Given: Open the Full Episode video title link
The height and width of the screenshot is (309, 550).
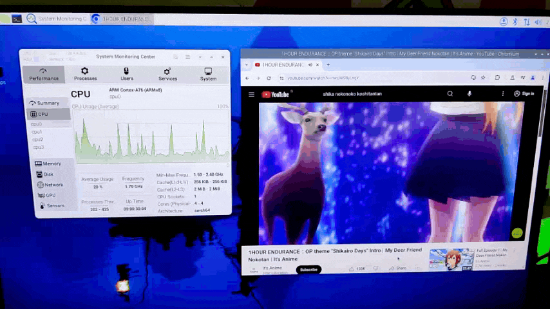Looking at the screenshot, I should click(x=492, y=252).
